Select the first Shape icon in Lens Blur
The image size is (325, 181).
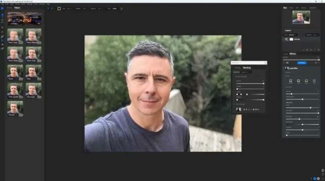point(291,81)
